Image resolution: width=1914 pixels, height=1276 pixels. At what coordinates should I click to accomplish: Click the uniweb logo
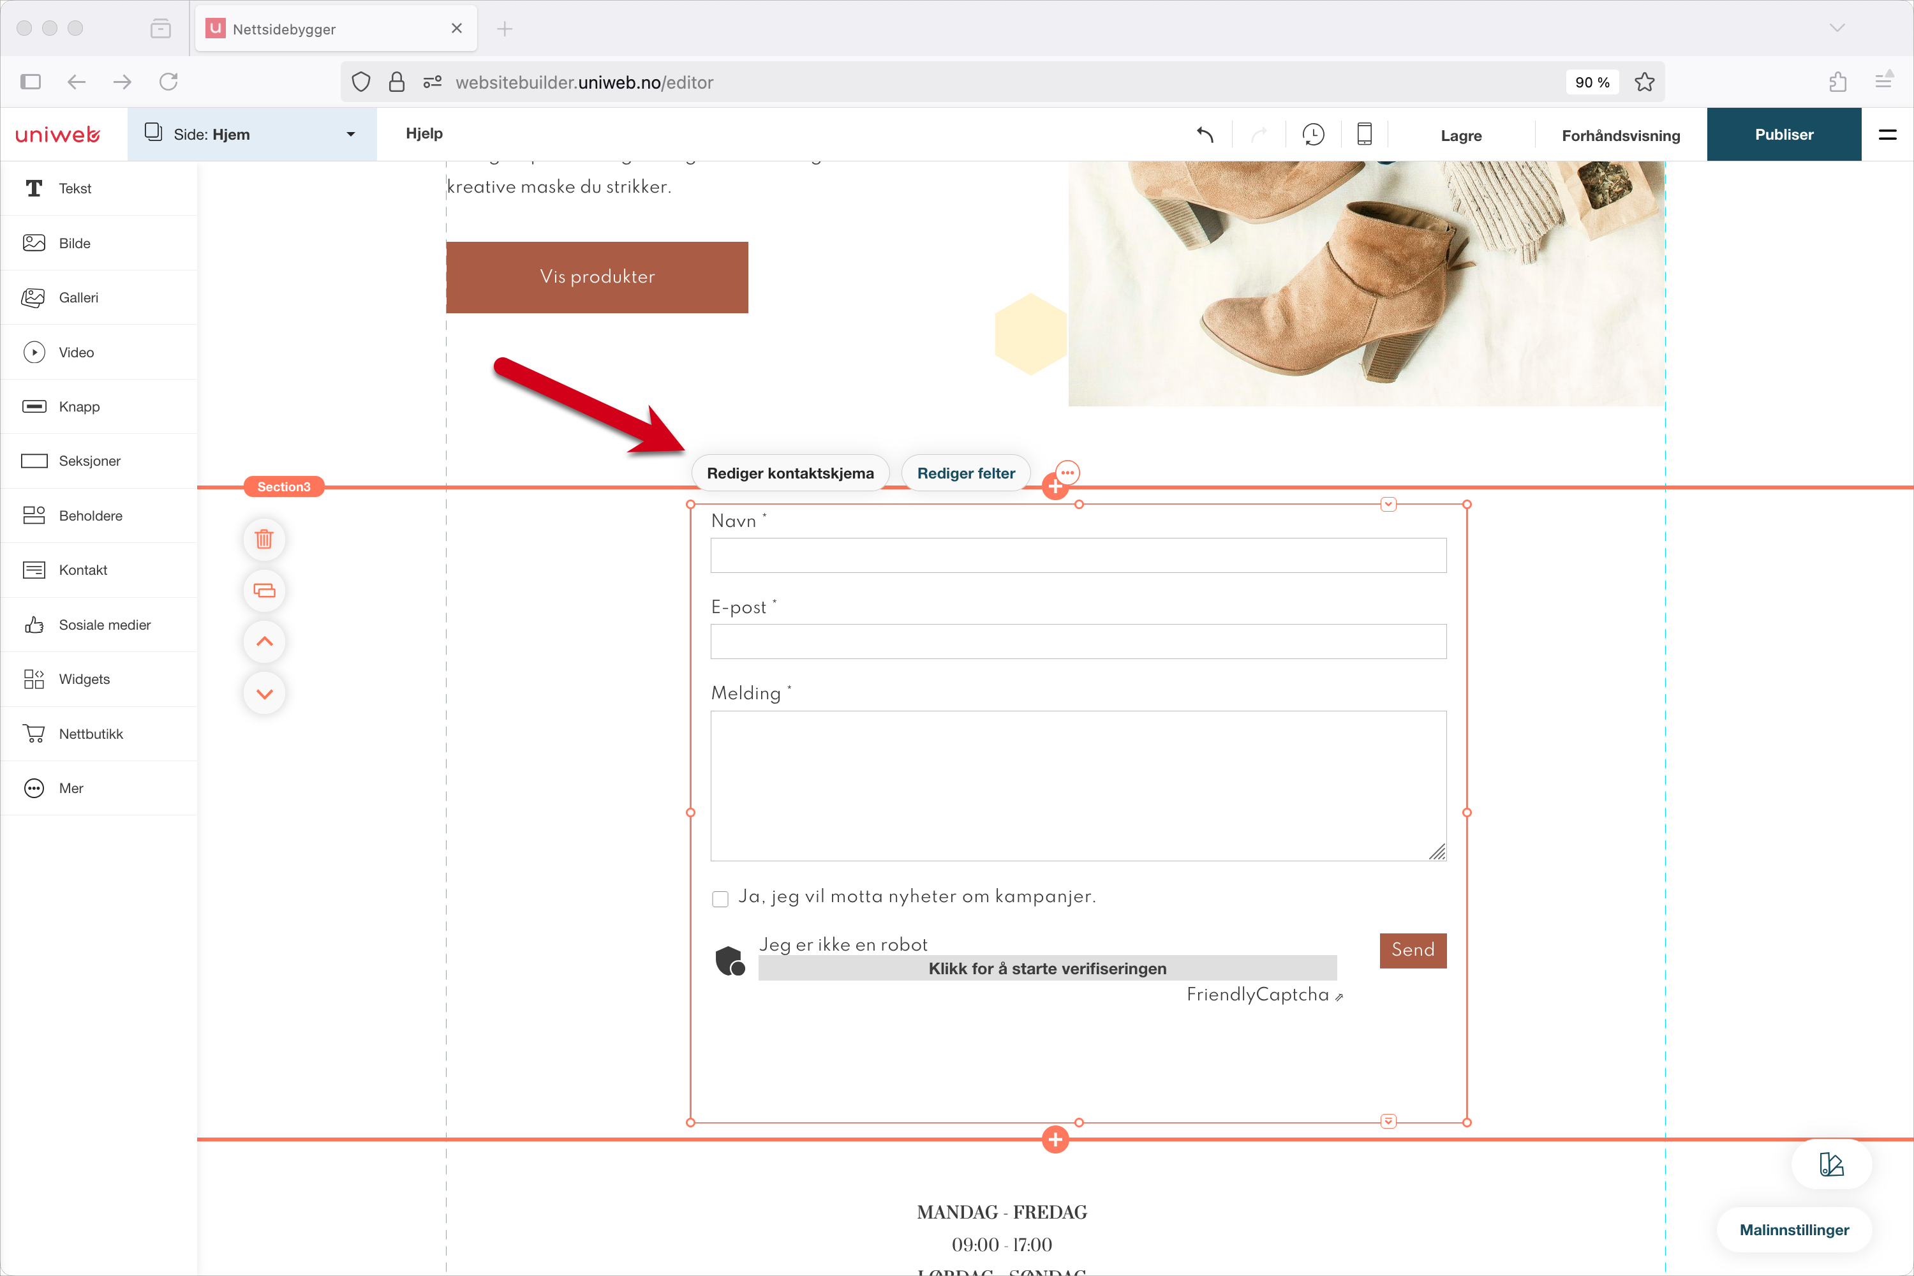[x=58, y=134]
